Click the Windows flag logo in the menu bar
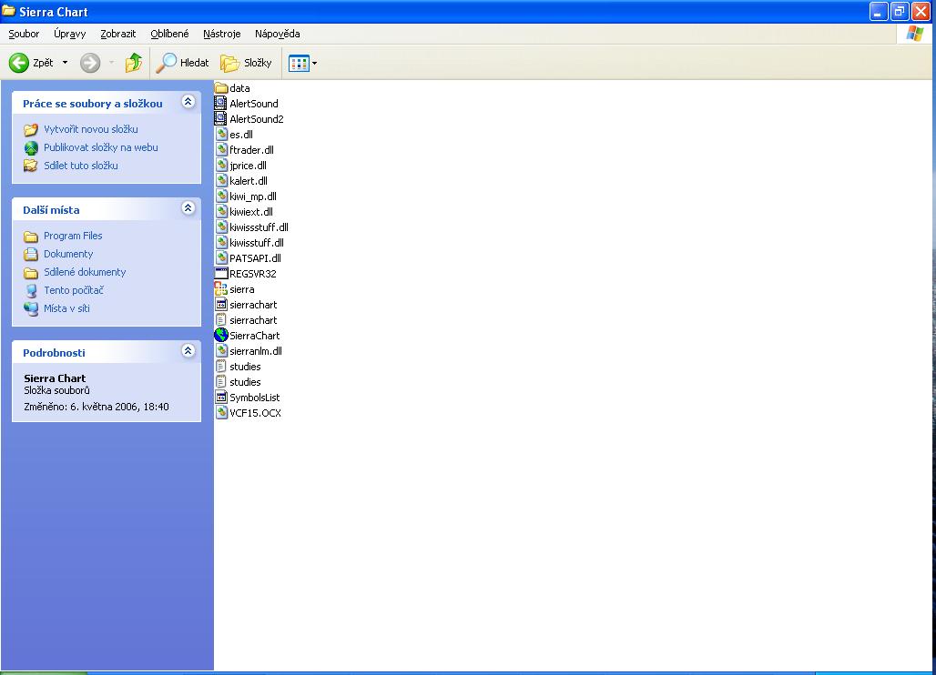This screenshot has width=936, height=675. click(x=914, y=34)
